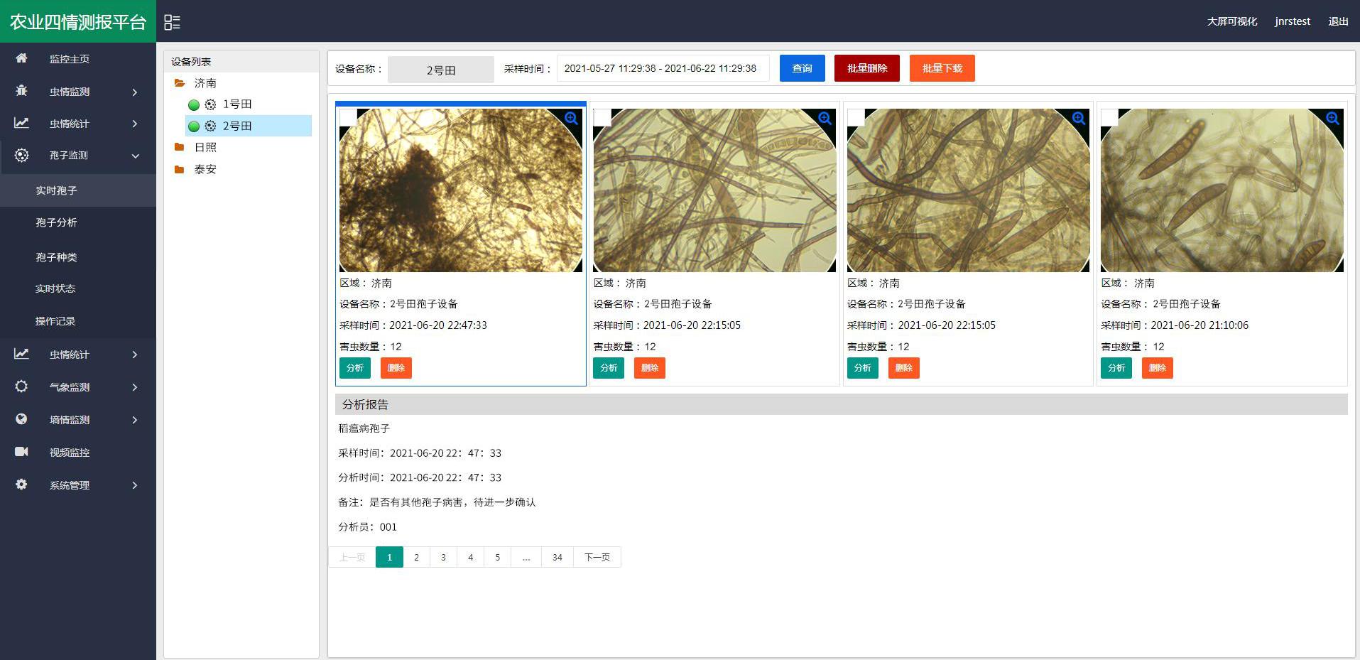Check the first spore image checkbox
1360x660 pixels.
click(348, 117)
